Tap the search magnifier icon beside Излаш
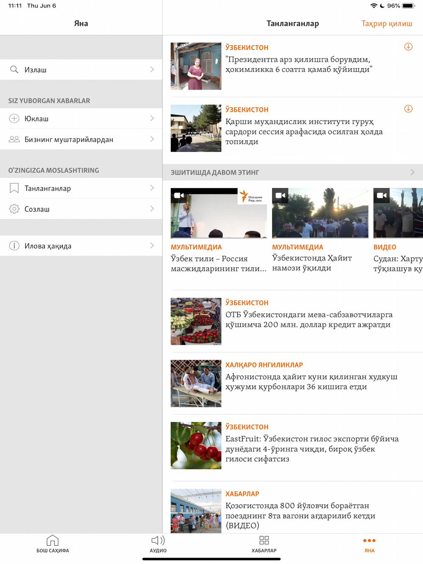 pyautogui.click(x=14, y=69)
